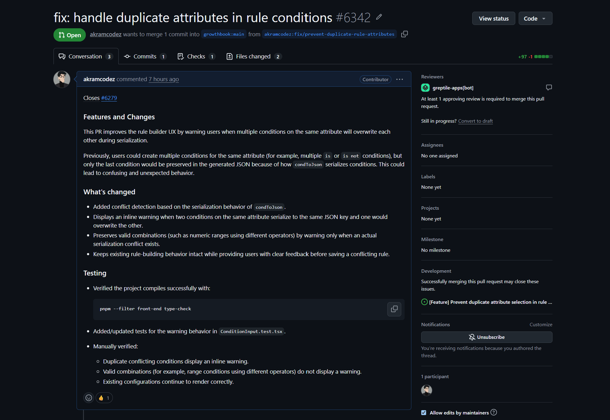Click the Labels sidebar heading
Viewport: 610px width, 420px height.
click(x=428, y=176)
